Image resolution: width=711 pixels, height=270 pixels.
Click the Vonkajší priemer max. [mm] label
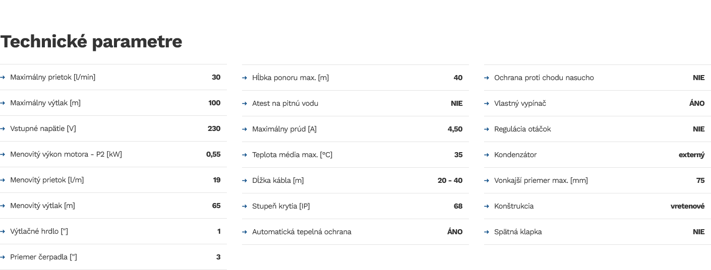[x=541, y=180]
